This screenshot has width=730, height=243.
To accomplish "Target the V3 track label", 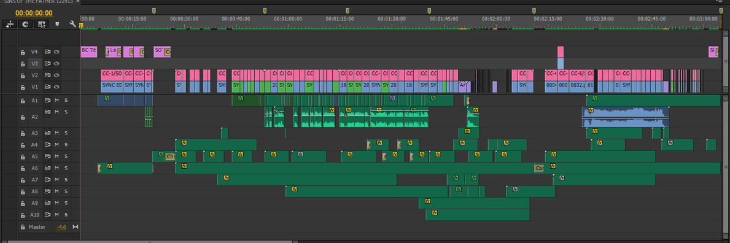I will [34, 63].
